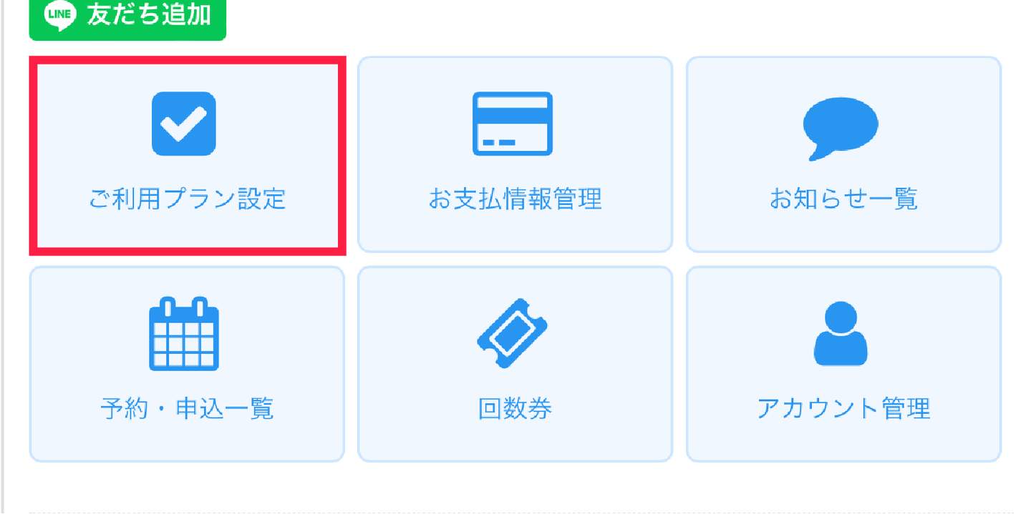This screenshot has width=1031, height=514.
Task: Click the checkmark icon for plan settings
Action: tap(184, 124)
